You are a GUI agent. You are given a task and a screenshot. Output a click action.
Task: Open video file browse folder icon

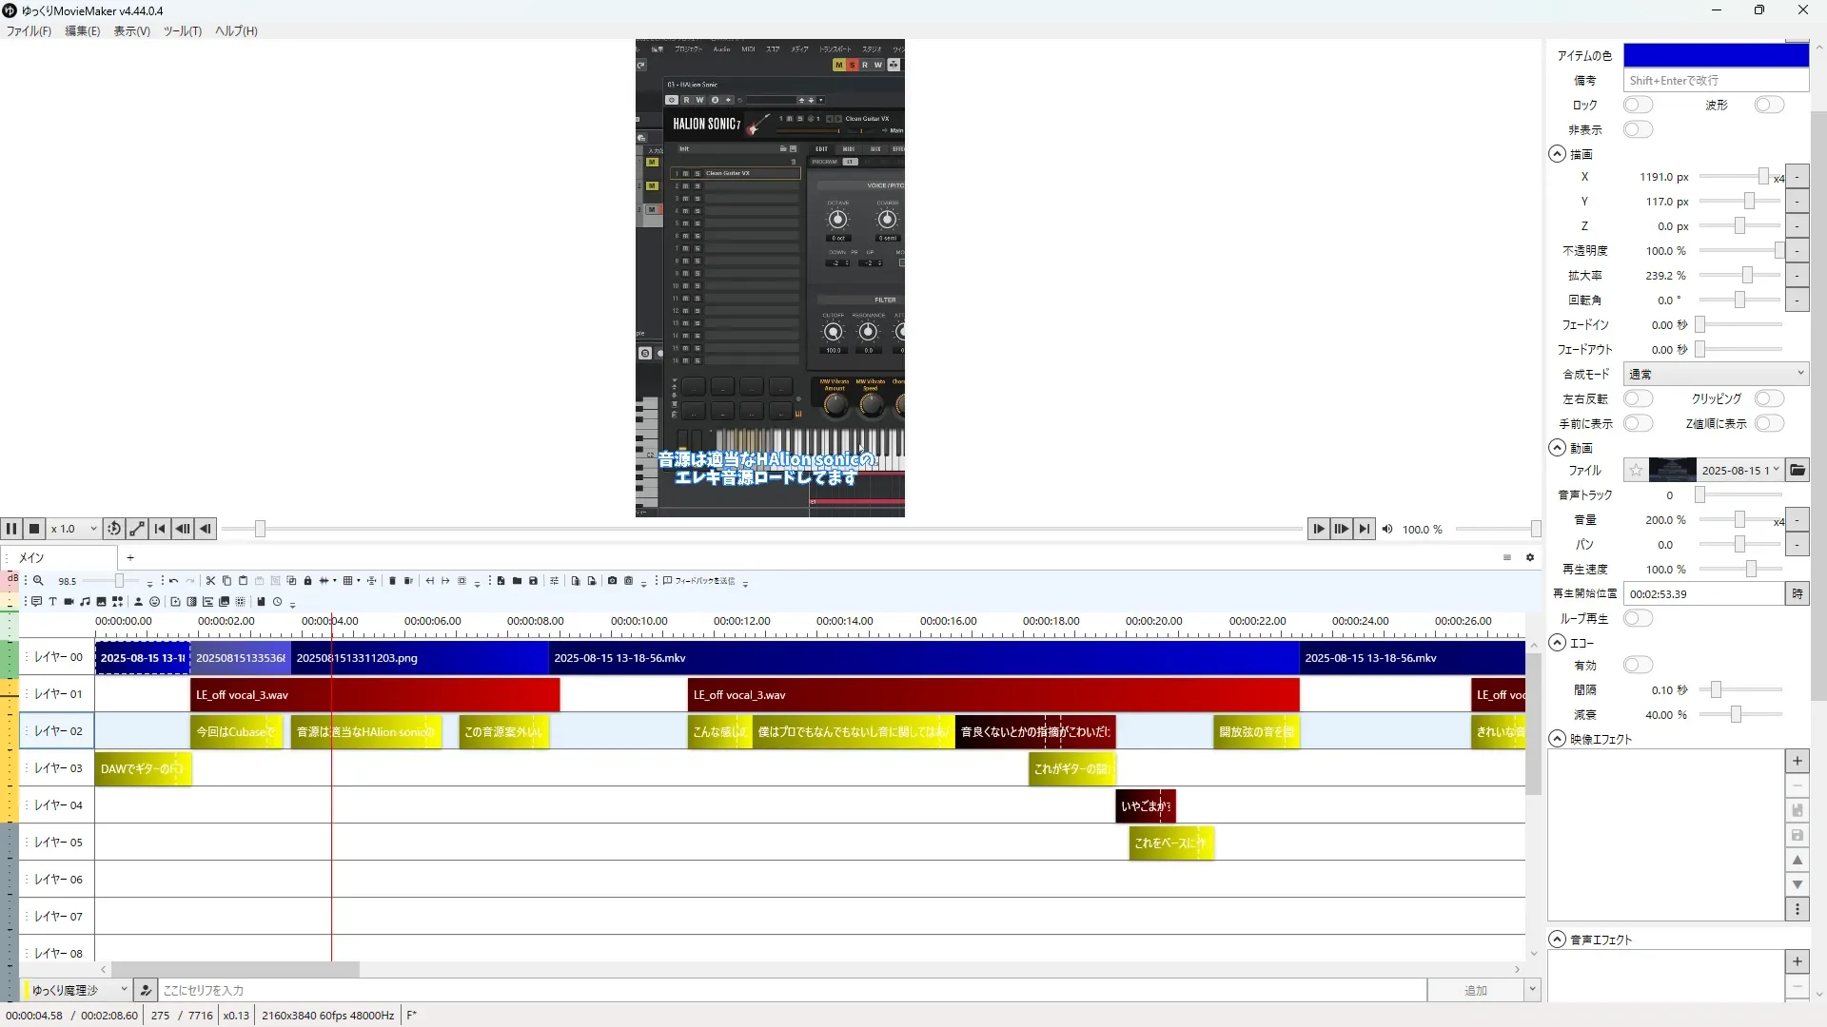pyautogui.click(x=1797, y=471)
